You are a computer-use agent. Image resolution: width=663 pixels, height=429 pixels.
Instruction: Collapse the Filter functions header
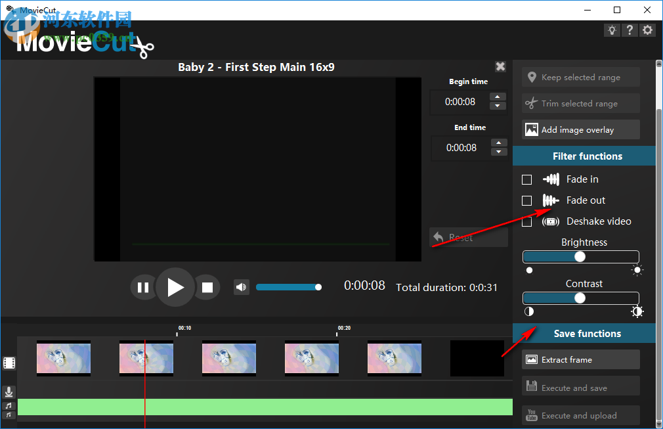coord(584,156)
